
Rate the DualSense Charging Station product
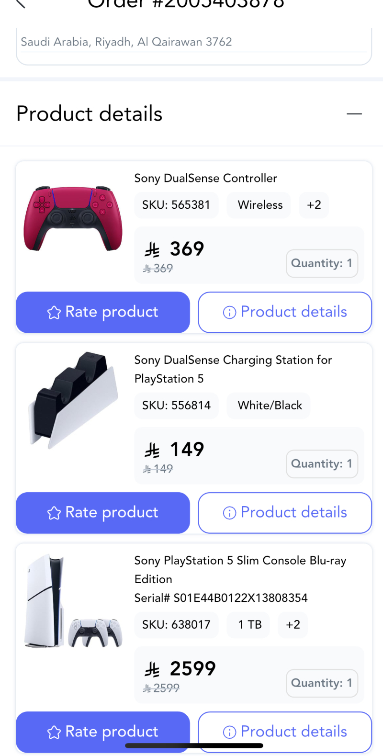pyautogui.click(x=103, y=513)
